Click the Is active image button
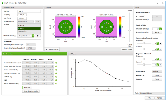This screenshot has width=166, height=101. click(x=127, y=49)
